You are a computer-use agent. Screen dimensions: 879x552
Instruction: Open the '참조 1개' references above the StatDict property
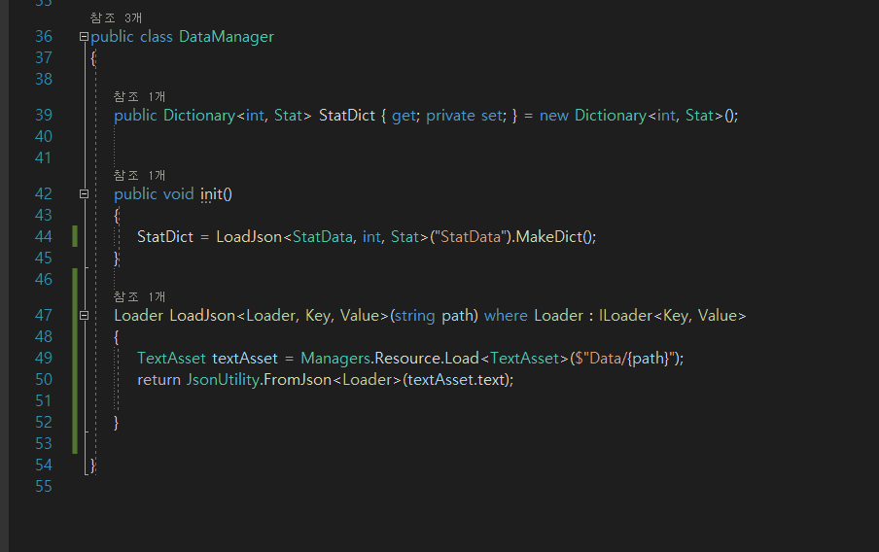coord(139,96)
